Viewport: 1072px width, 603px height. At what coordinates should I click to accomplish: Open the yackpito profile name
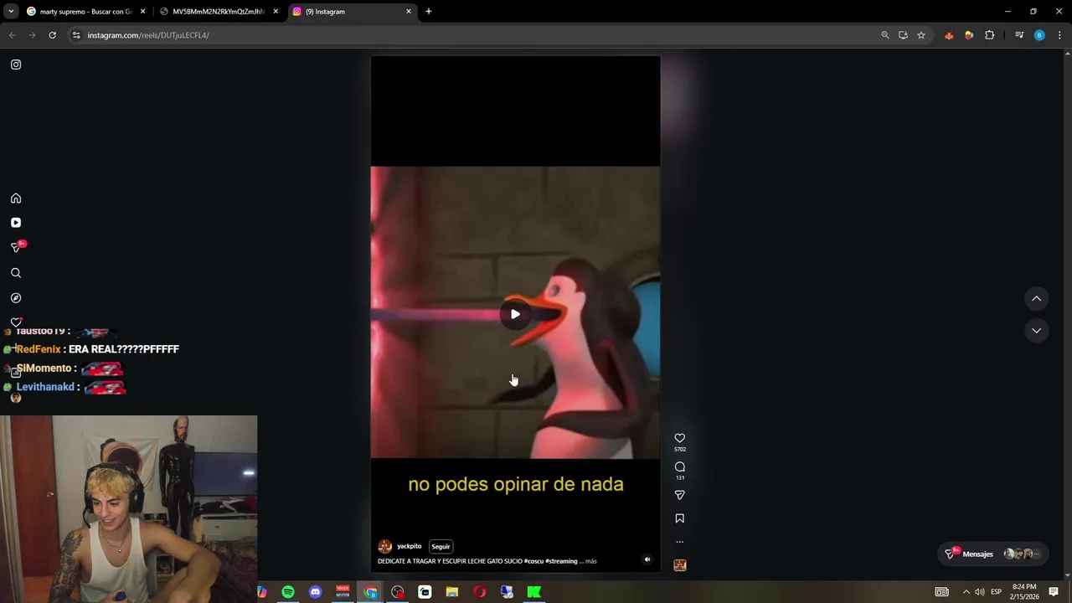409,546
